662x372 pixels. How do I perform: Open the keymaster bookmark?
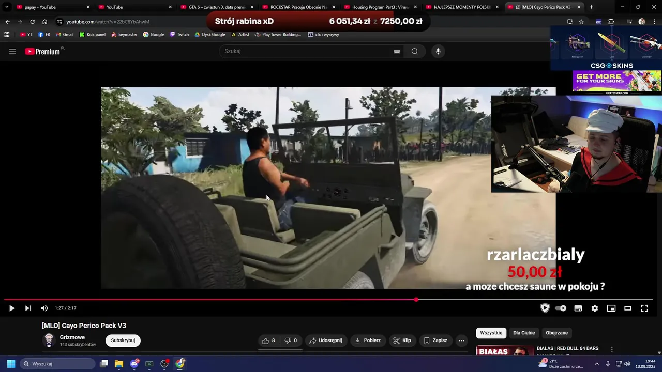click(124, 35)
